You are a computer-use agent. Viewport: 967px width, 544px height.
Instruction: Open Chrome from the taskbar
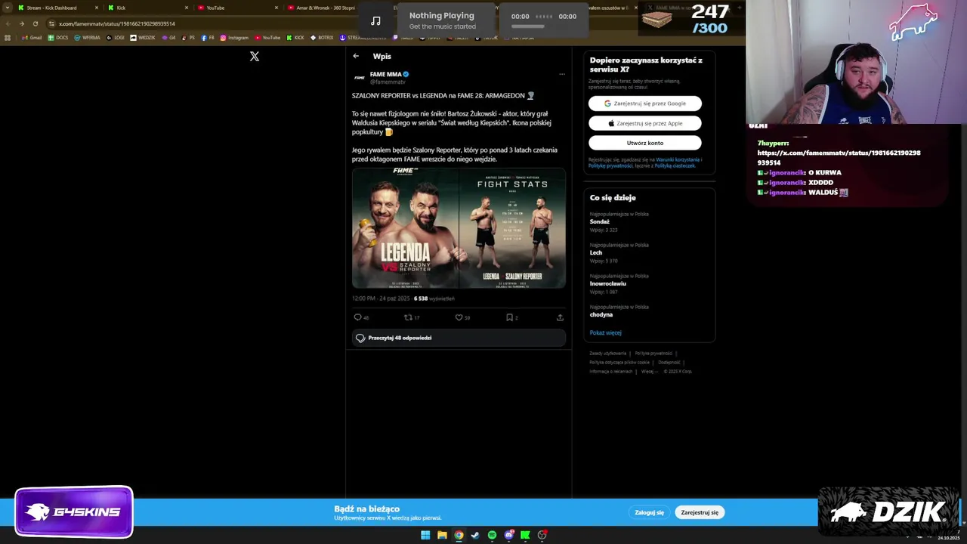459,535
